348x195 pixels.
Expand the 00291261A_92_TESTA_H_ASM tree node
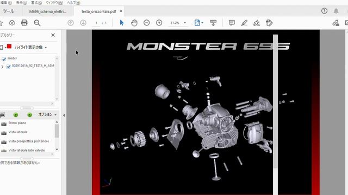click(x=2, y=67)
